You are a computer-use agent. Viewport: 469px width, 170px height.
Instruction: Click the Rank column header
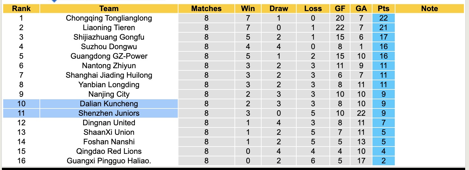click(21, 9)
